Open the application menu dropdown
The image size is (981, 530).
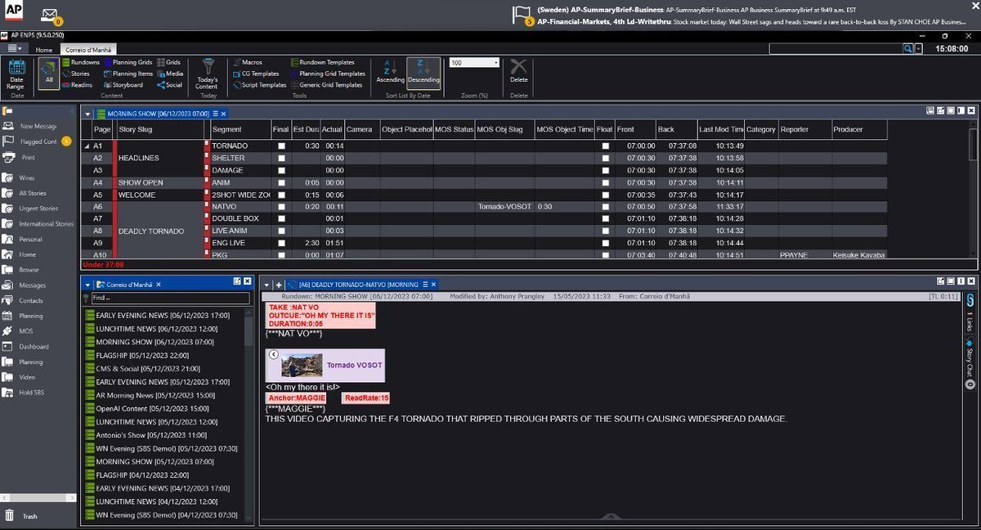[16, 49]
